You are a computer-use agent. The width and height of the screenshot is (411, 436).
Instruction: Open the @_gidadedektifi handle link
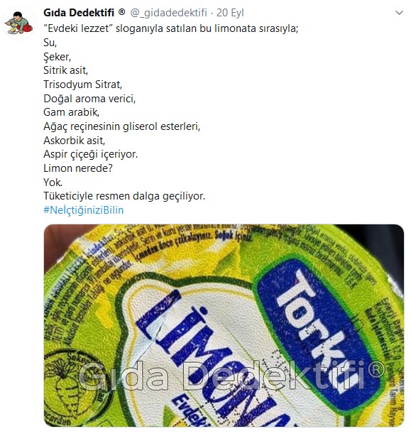click(168, 13)
